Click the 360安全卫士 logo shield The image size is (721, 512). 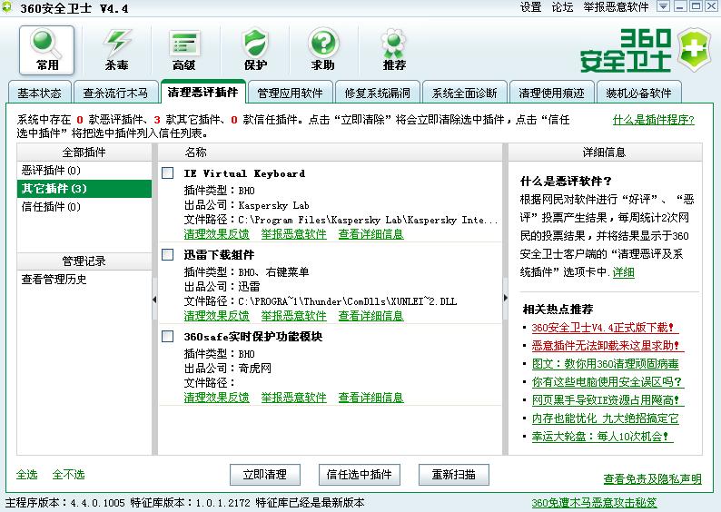click(x=695, y=50)
